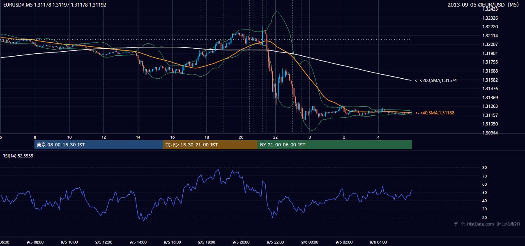Click price axis value 1.31369
This screenshot has width=525, height=246.
(x=490, y=98)
